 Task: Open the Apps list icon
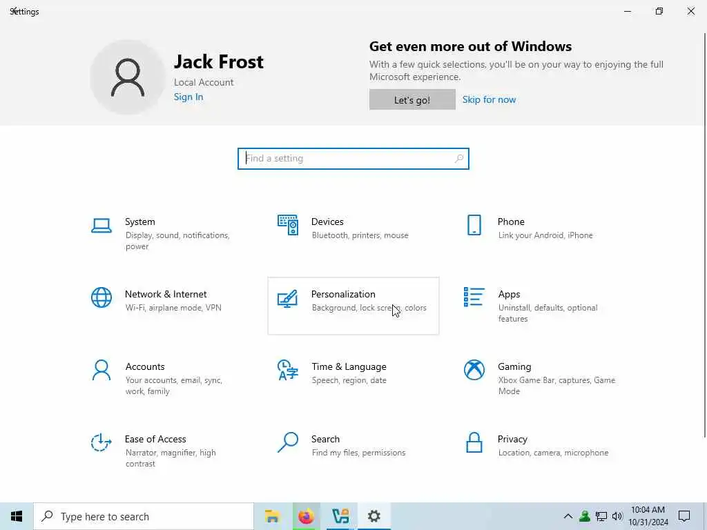[474, 297]
